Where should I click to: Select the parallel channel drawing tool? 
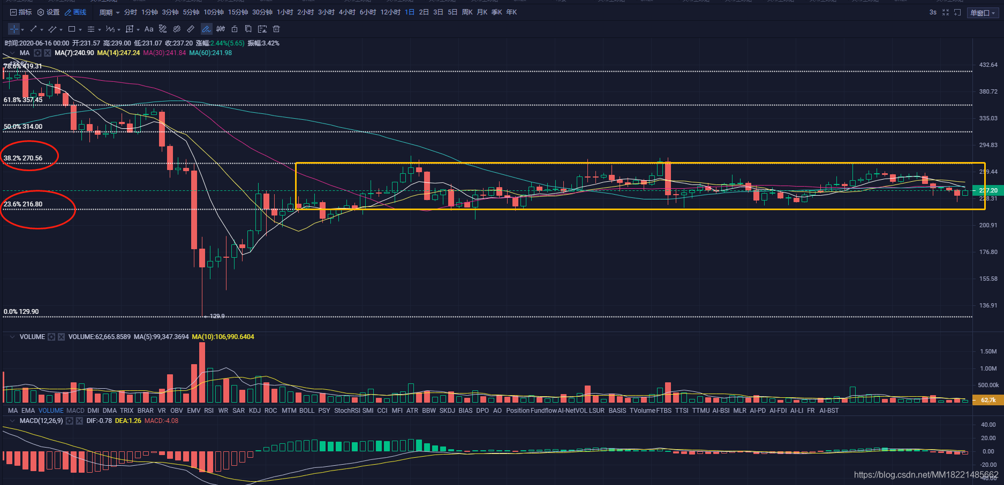52,29
